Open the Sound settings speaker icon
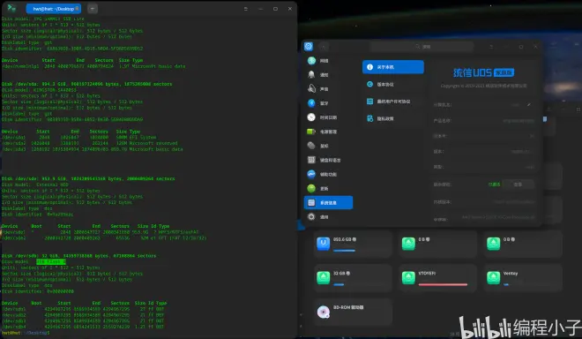This screenshot has width=582, height=339. coord(311,89)
